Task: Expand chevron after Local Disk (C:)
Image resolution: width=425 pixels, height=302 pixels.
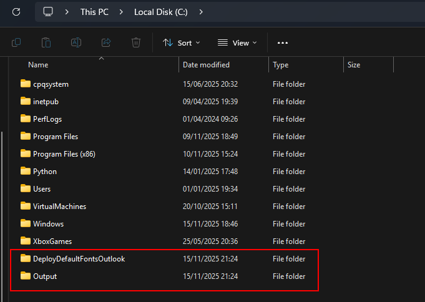Action: click(200, 12)
